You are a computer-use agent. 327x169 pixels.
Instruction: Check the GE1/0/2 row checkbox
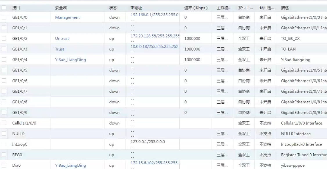pyautogui.click(x=4, y=38)
